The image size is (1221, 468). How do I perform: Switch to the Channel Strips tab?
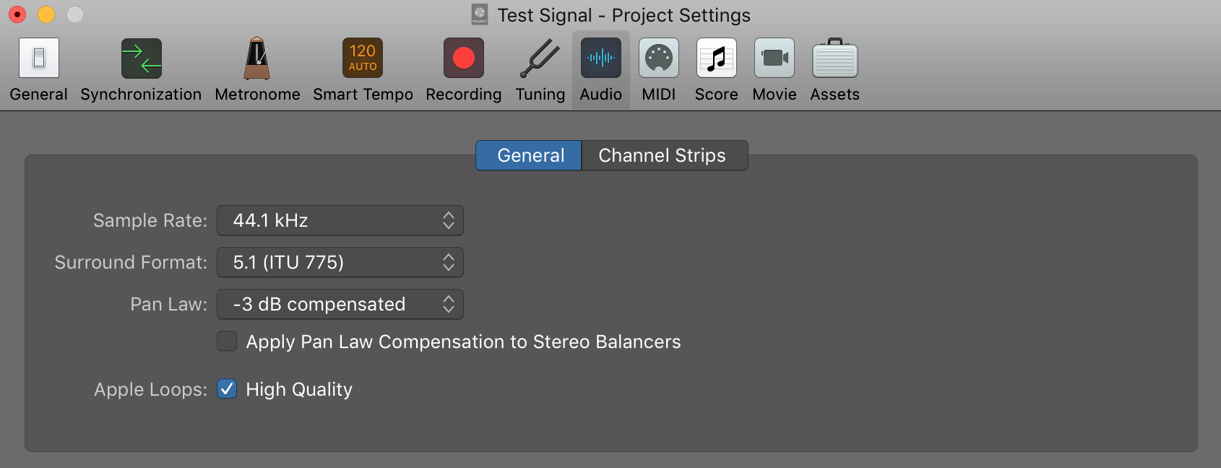(663, 155)
